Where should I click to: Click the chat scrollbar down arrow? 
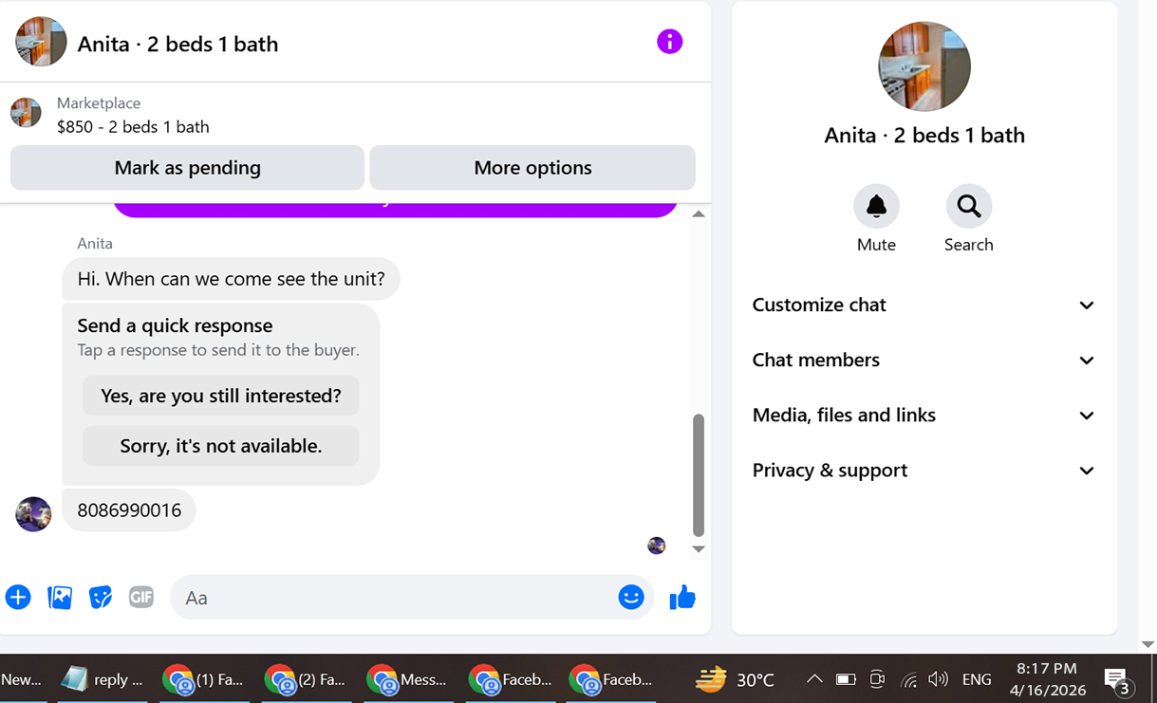[x=699, y=549]
